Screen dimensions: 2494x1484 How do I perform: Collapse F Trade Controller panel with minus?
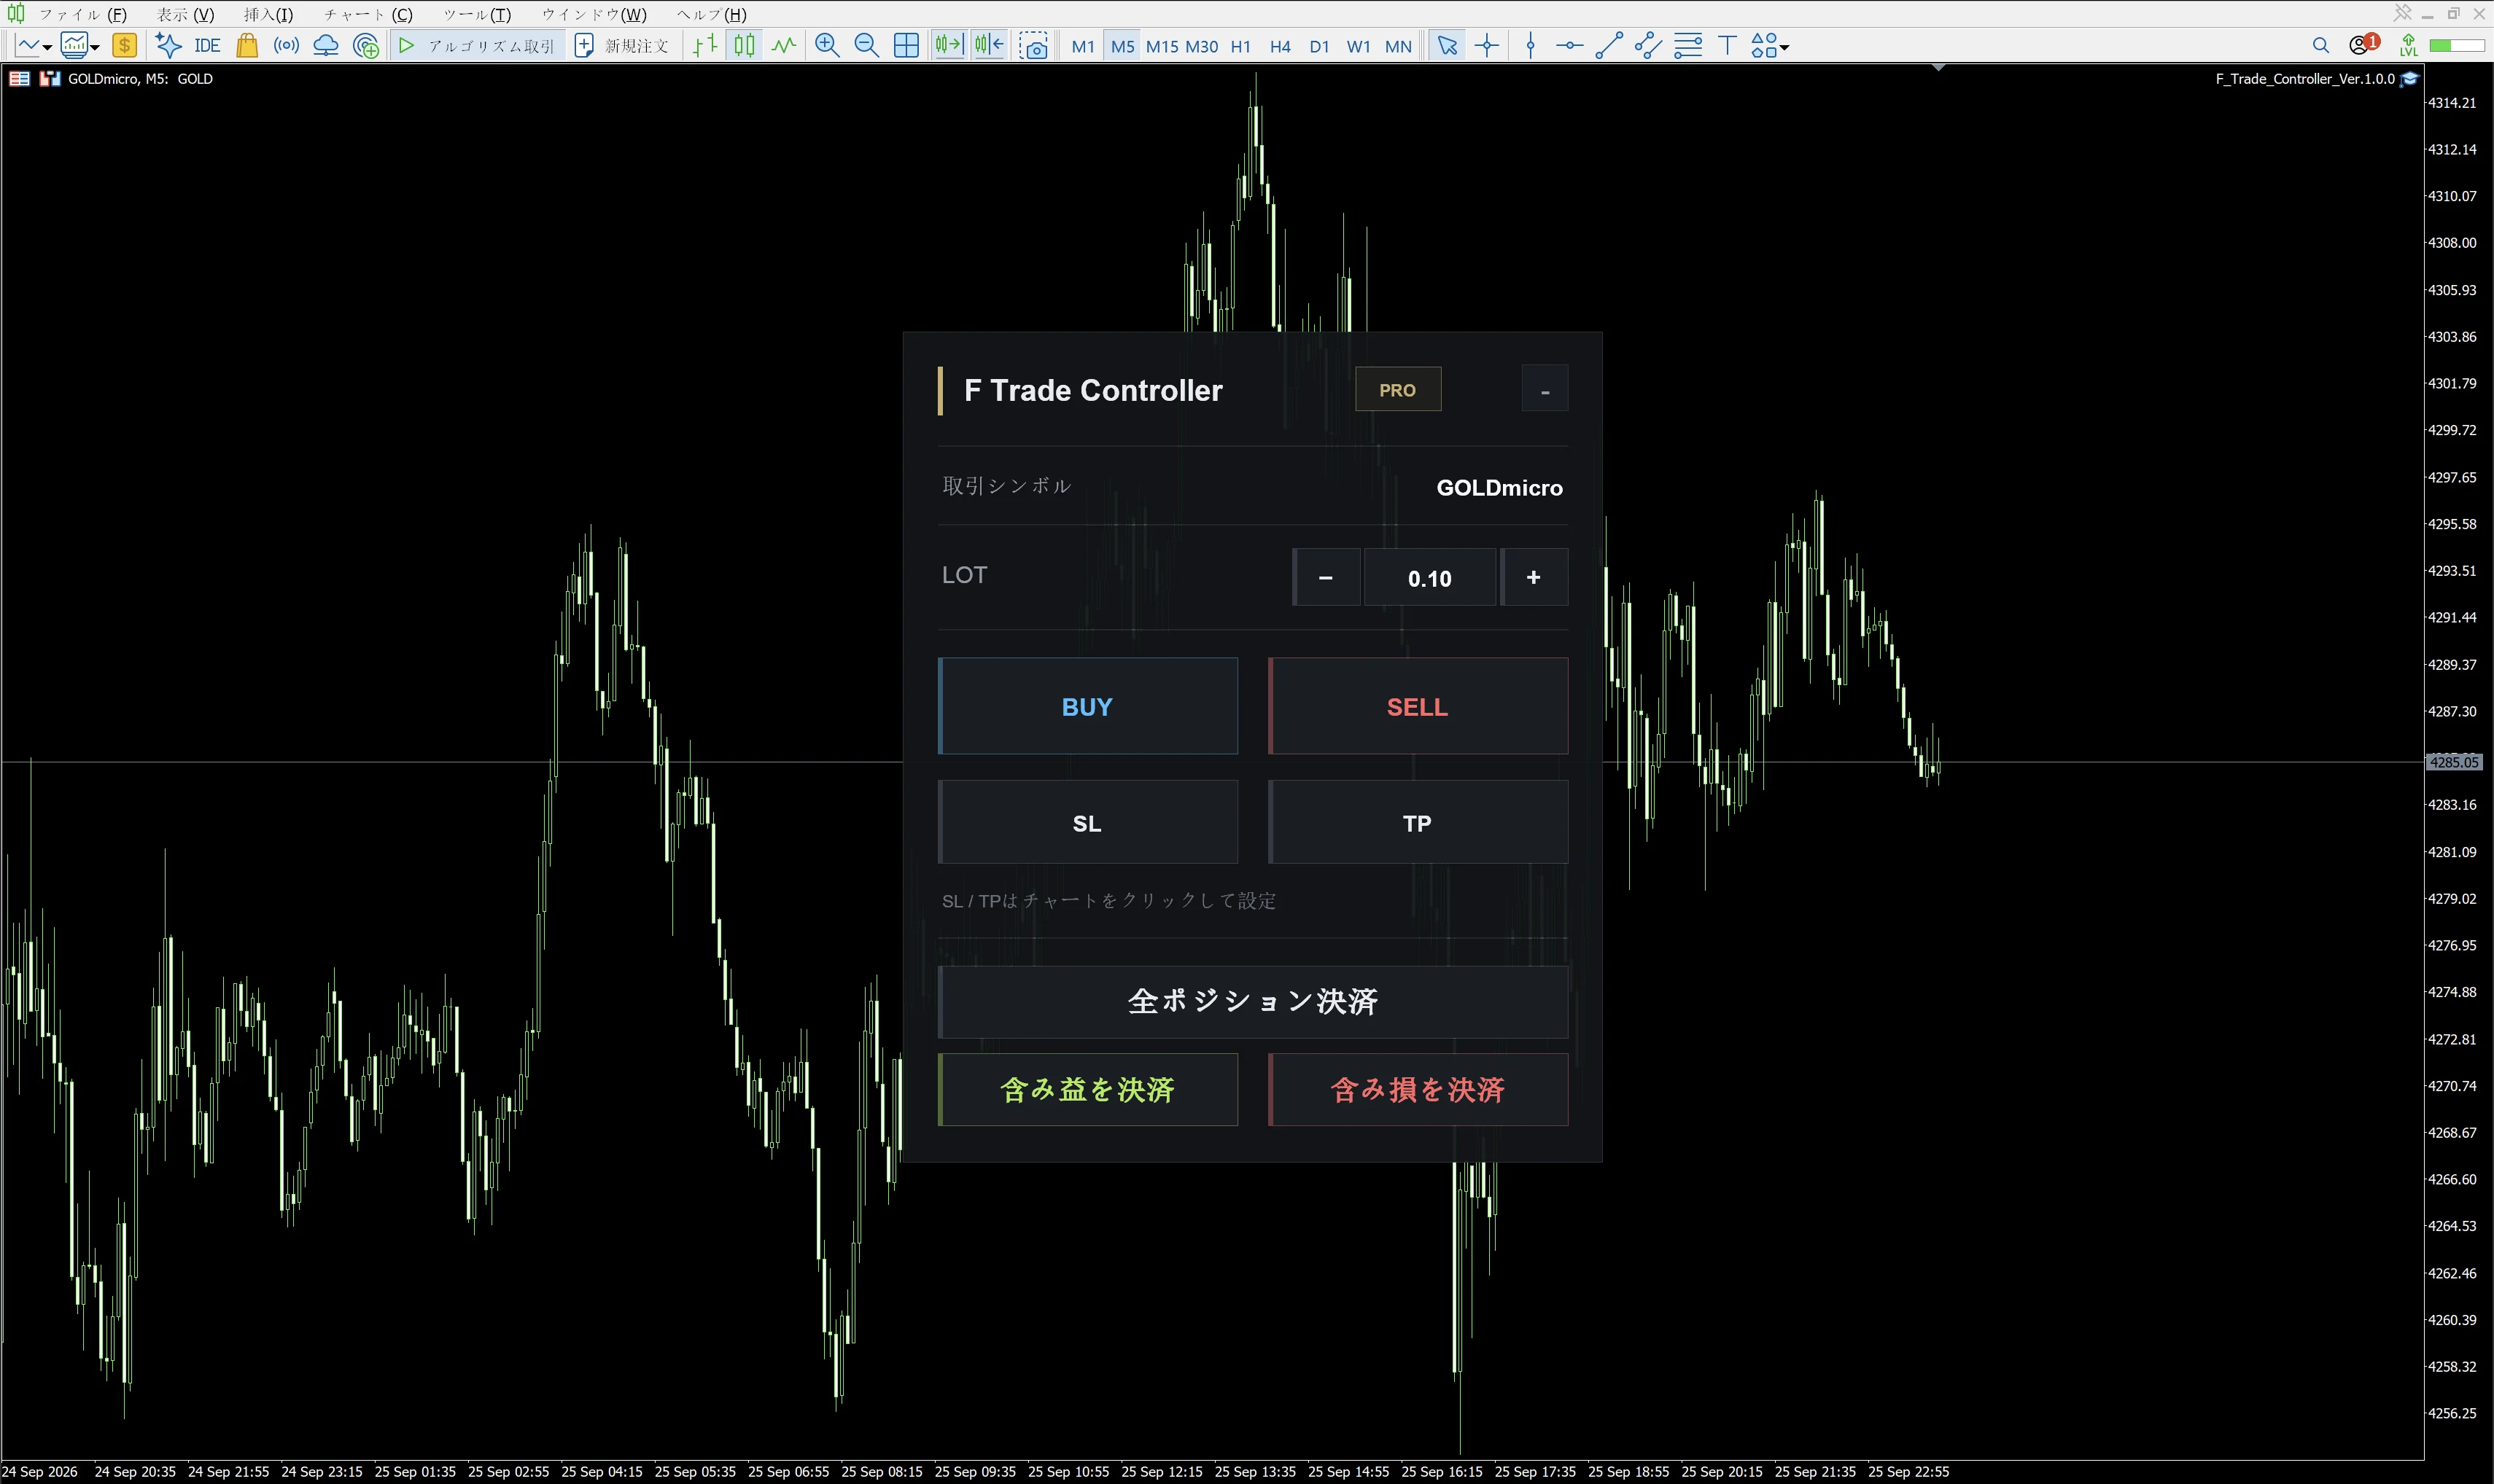tap(1545, 389)
